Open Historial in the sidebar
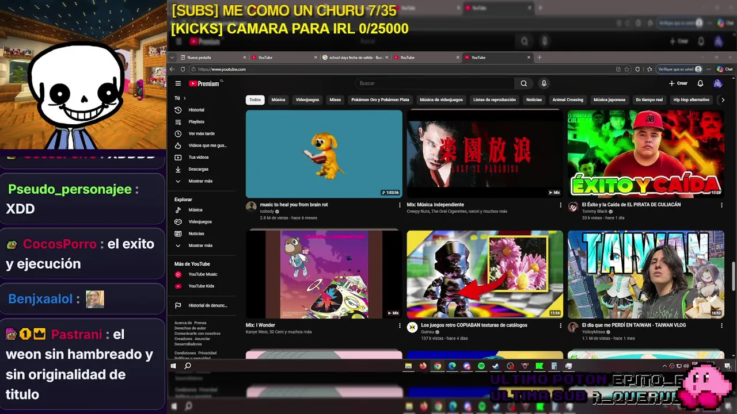 click(x=201, y=110)
